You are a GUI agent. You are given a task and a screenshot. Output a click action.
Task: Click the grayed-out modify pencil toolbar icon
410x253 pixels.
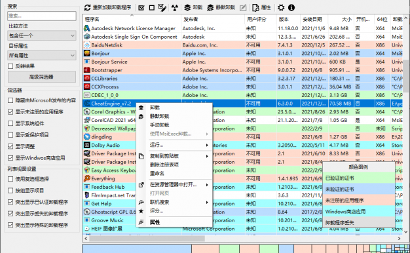(243, 8)
